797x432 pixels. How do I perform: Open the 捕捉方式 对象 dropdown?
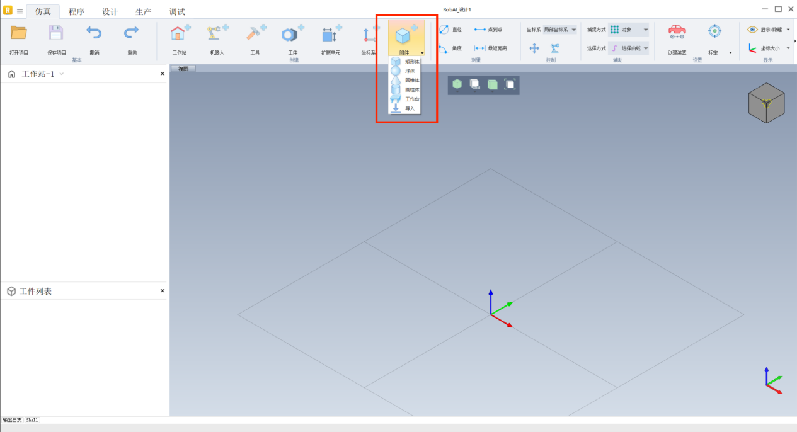pyautogui.click(x=628, y=30)
